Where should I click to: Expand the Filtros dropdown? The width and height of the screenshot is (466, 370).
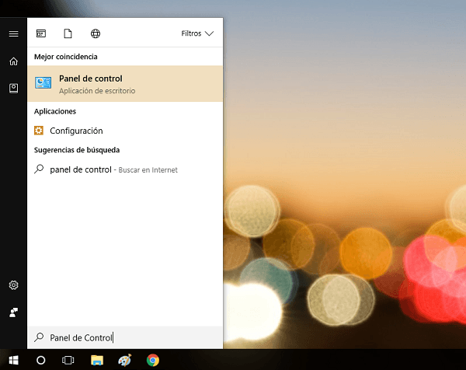tap(197, 33)
